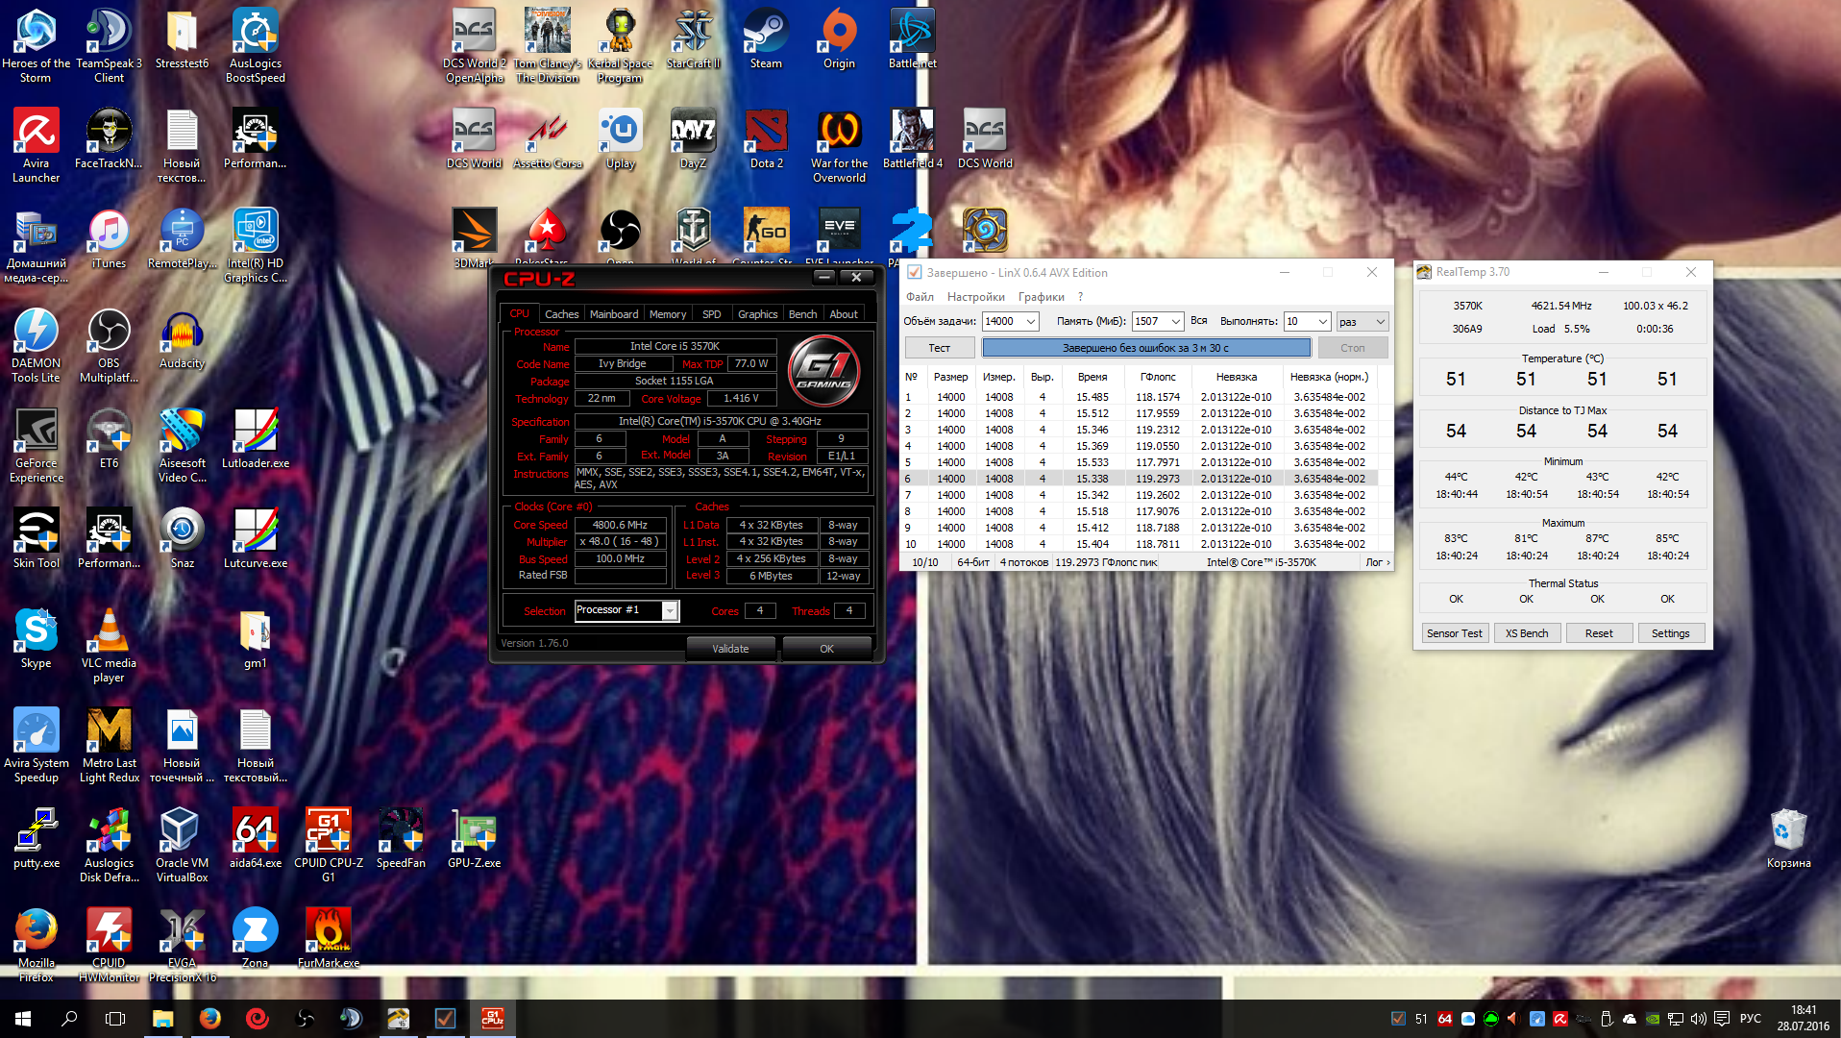The width and height of the screenshot is (1841, 1038).
Task: Select the Audacity desktop icon
Action: [x=182, y=338]
